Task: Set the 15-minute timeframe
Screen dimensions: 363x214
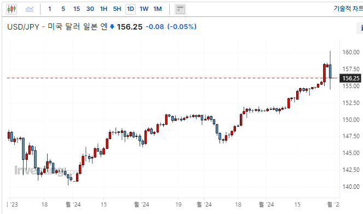Action: tap(77, 9)
